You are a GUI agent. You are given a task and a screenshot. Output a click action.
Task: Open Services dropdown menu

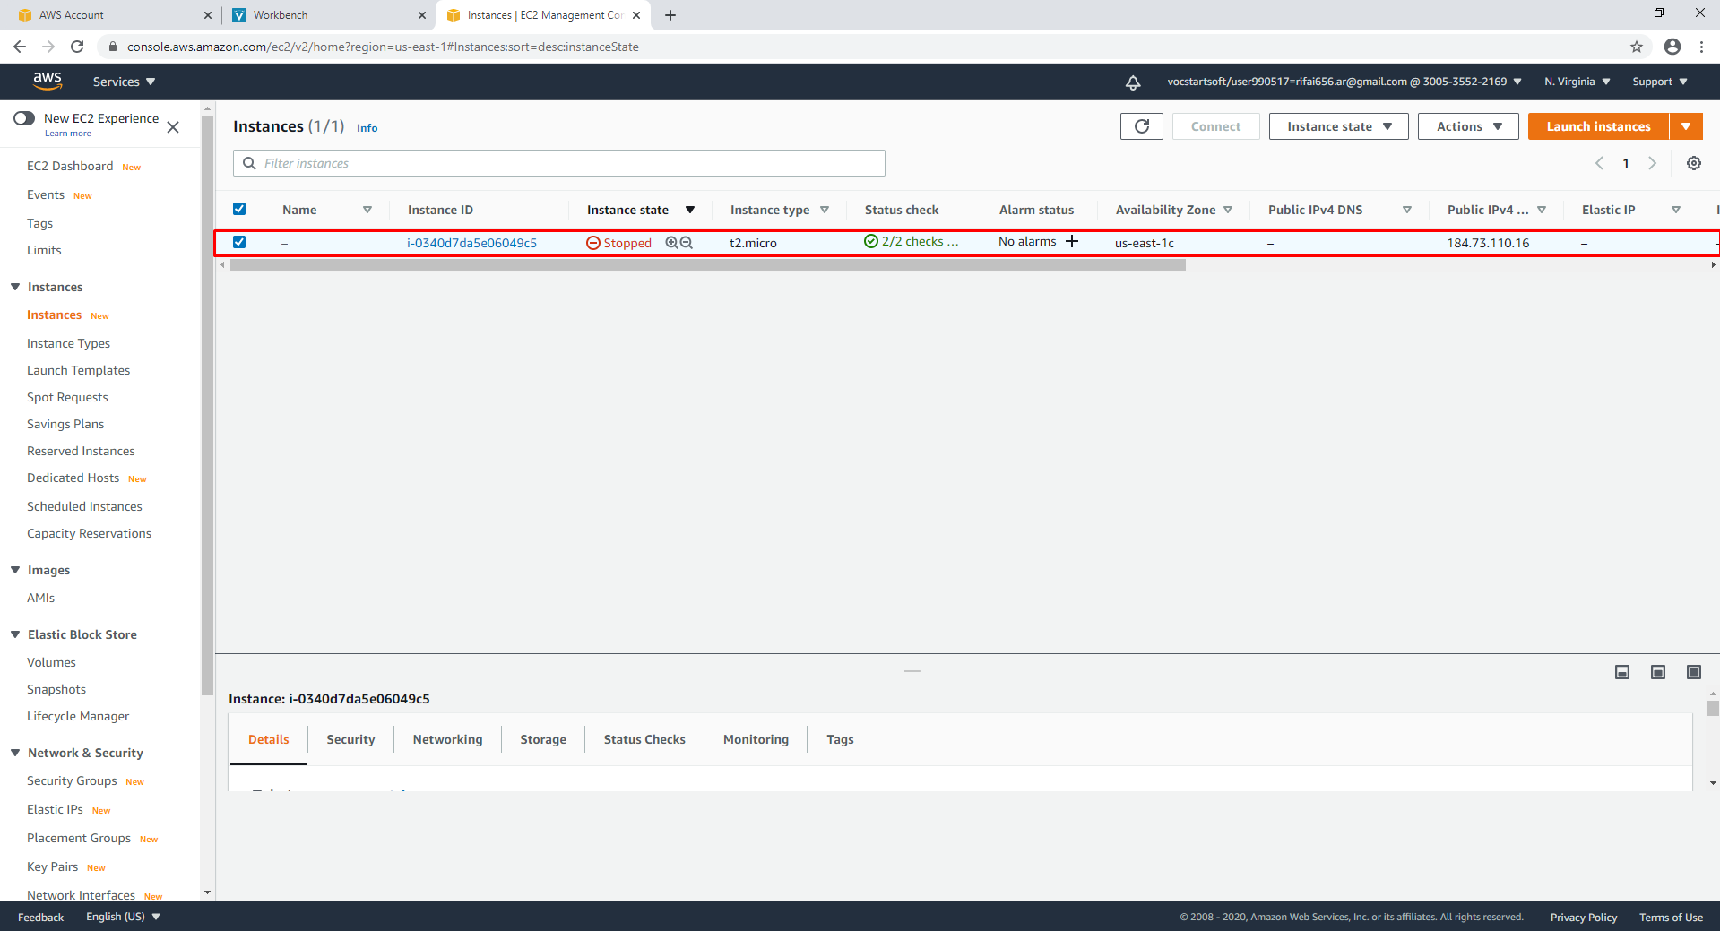click(125, 82)
